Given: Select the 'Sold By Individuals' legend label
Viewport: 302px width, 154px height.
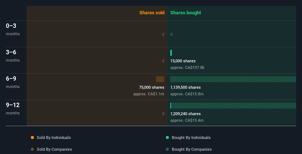Looking at the screenshot, I should point(54,137).
